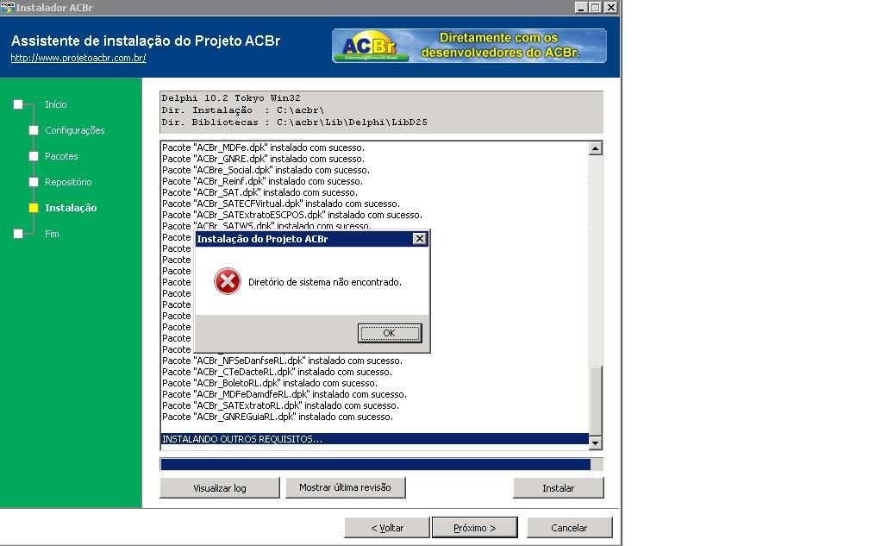This screenshot has width=869, height=546.
Task: Click the red error icon in dialog
Action: click(228, 281)
